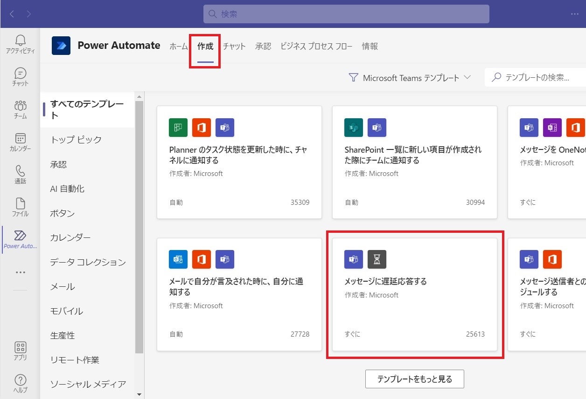Switch to the 情報 tab
The image size is (586, 399).
(x=370, y=46)
